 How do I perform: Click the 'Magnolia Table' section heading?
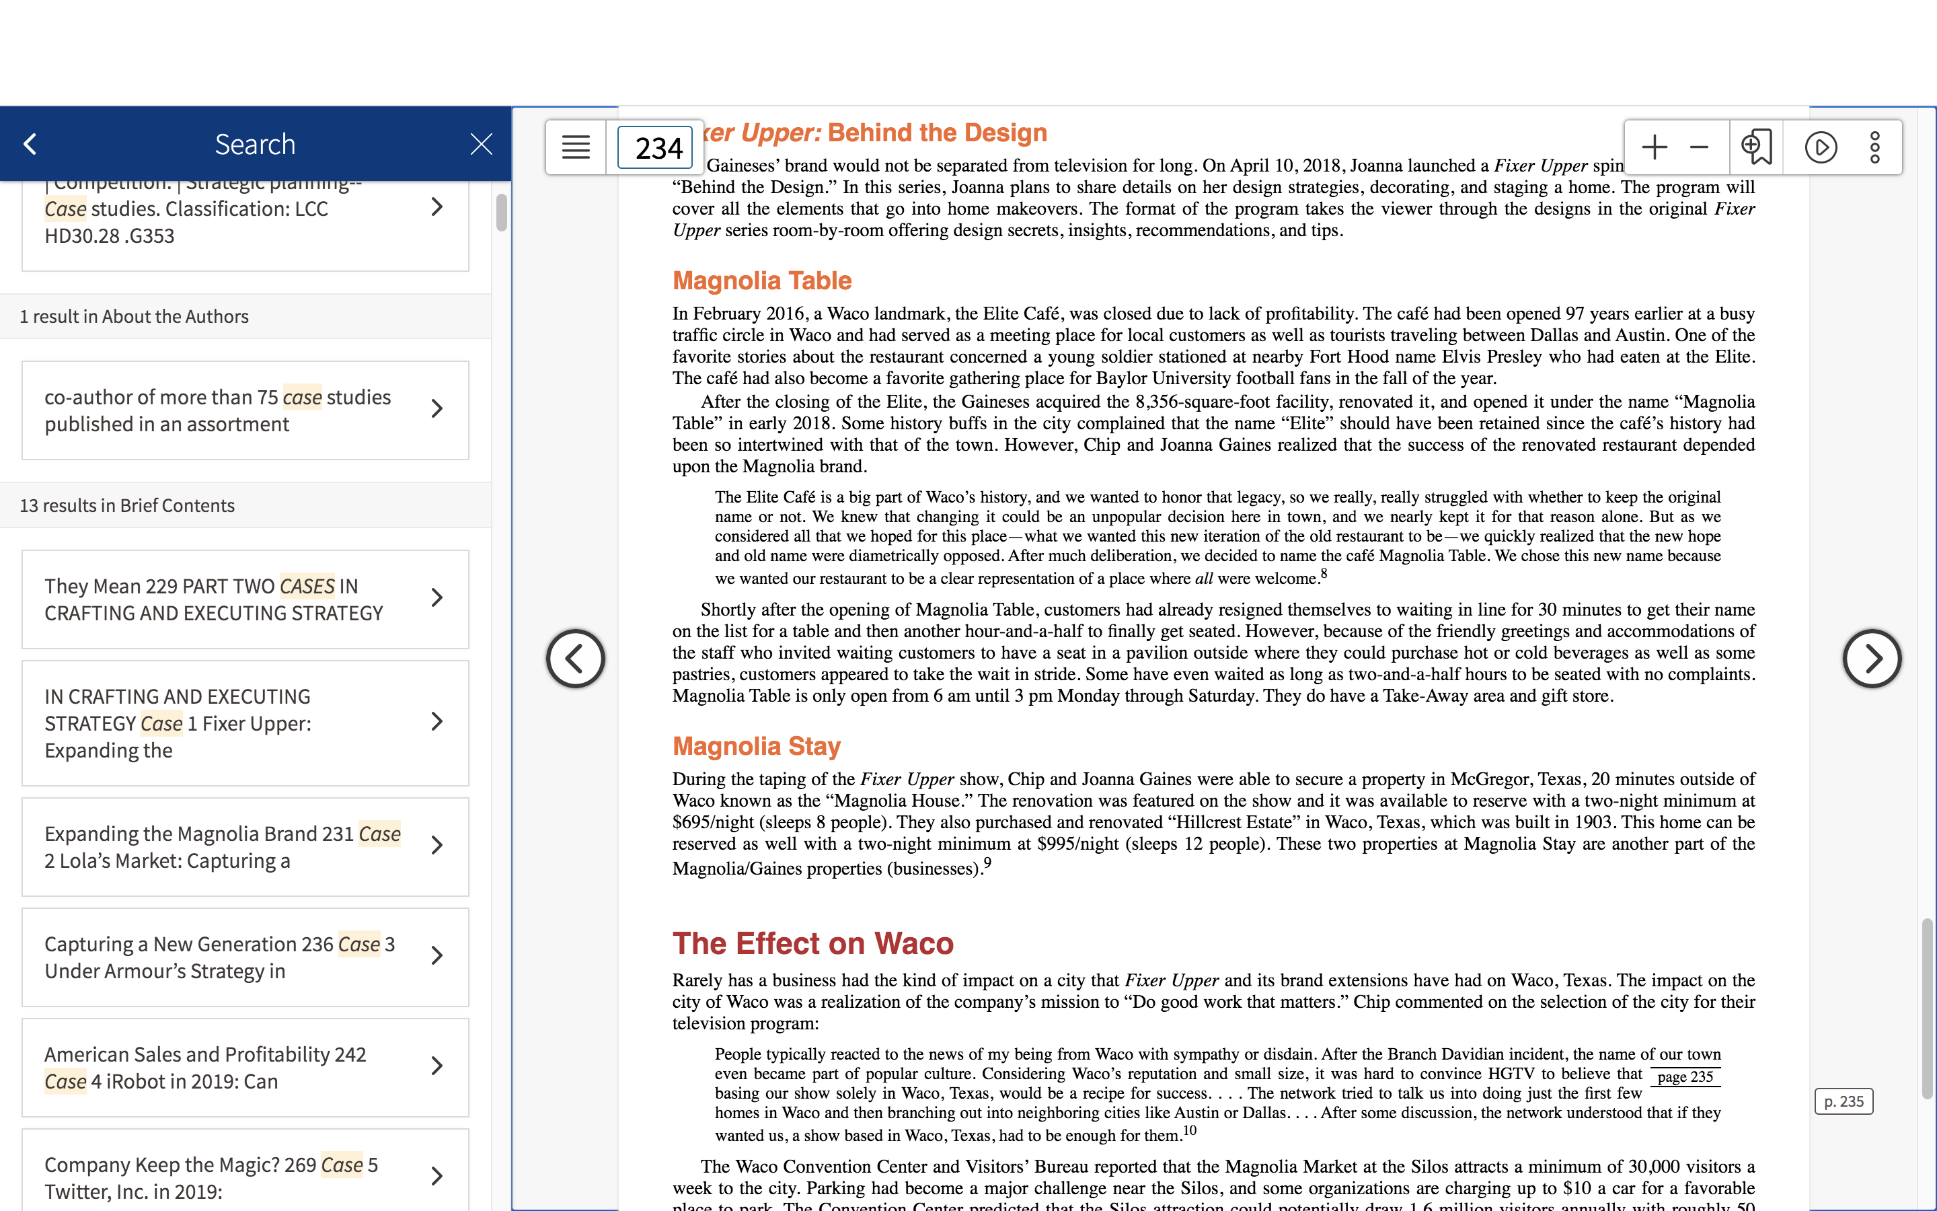pyautogui.click(x=762, y=281)
